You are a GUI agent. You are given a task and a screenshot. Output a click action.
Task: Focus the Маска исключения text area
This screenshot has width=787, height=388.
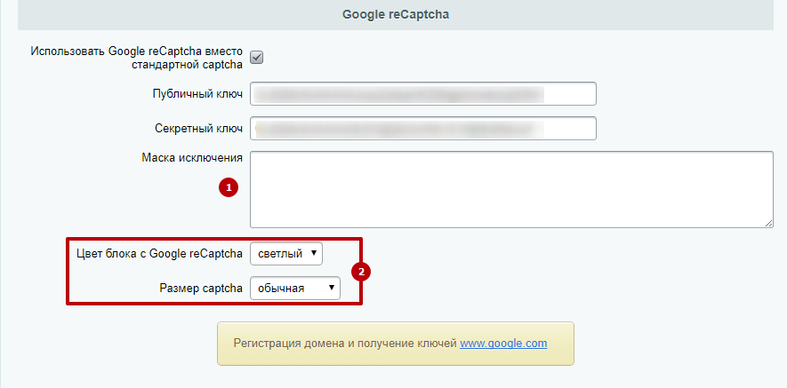[x=511, y=189]
